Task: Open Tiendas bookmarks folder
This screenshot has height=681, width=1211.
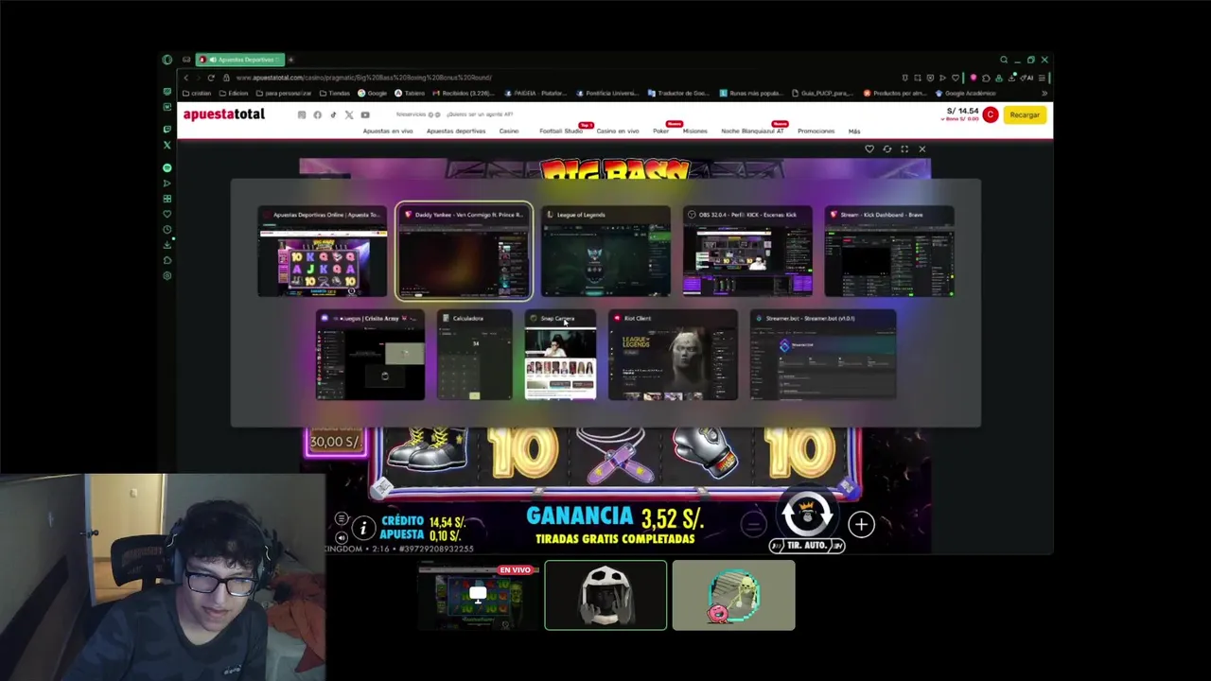Action: point(335,94)
